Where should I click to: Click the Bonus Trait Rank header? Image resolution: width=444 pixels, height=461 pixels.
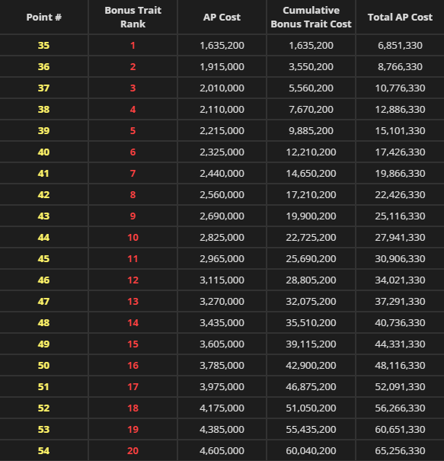click(x=133, y=17)
